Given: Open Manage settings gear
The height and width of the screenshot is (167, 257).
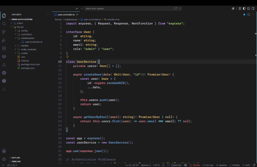Looking at the screenshot, I should pos(4,159).
